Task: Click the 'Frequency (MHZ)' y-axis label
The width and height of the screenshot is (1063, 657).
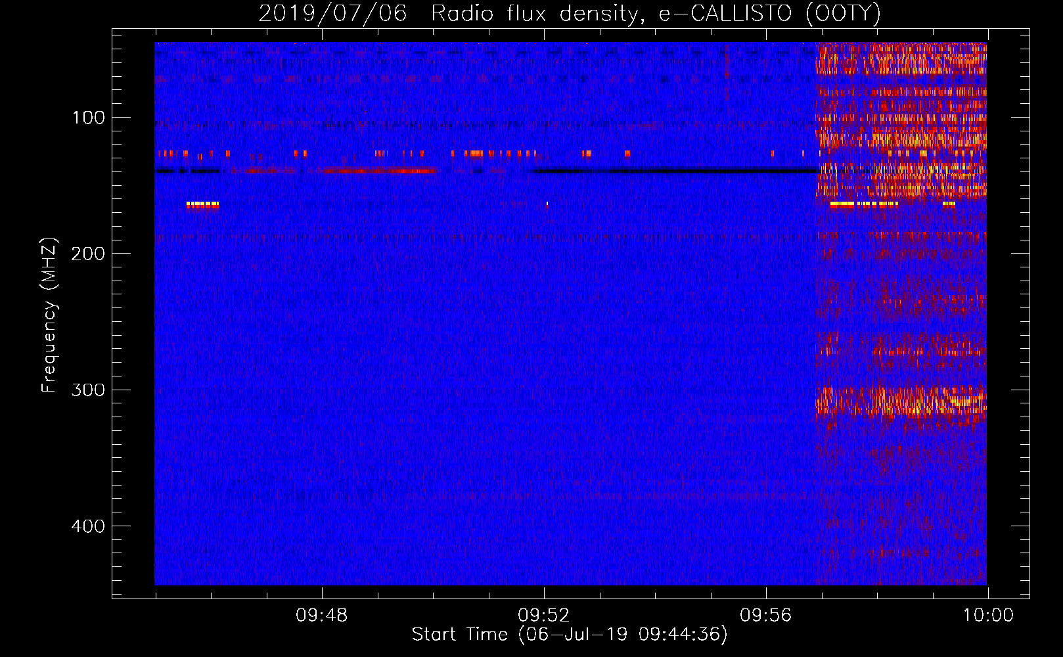Action: tap(49, 315)
